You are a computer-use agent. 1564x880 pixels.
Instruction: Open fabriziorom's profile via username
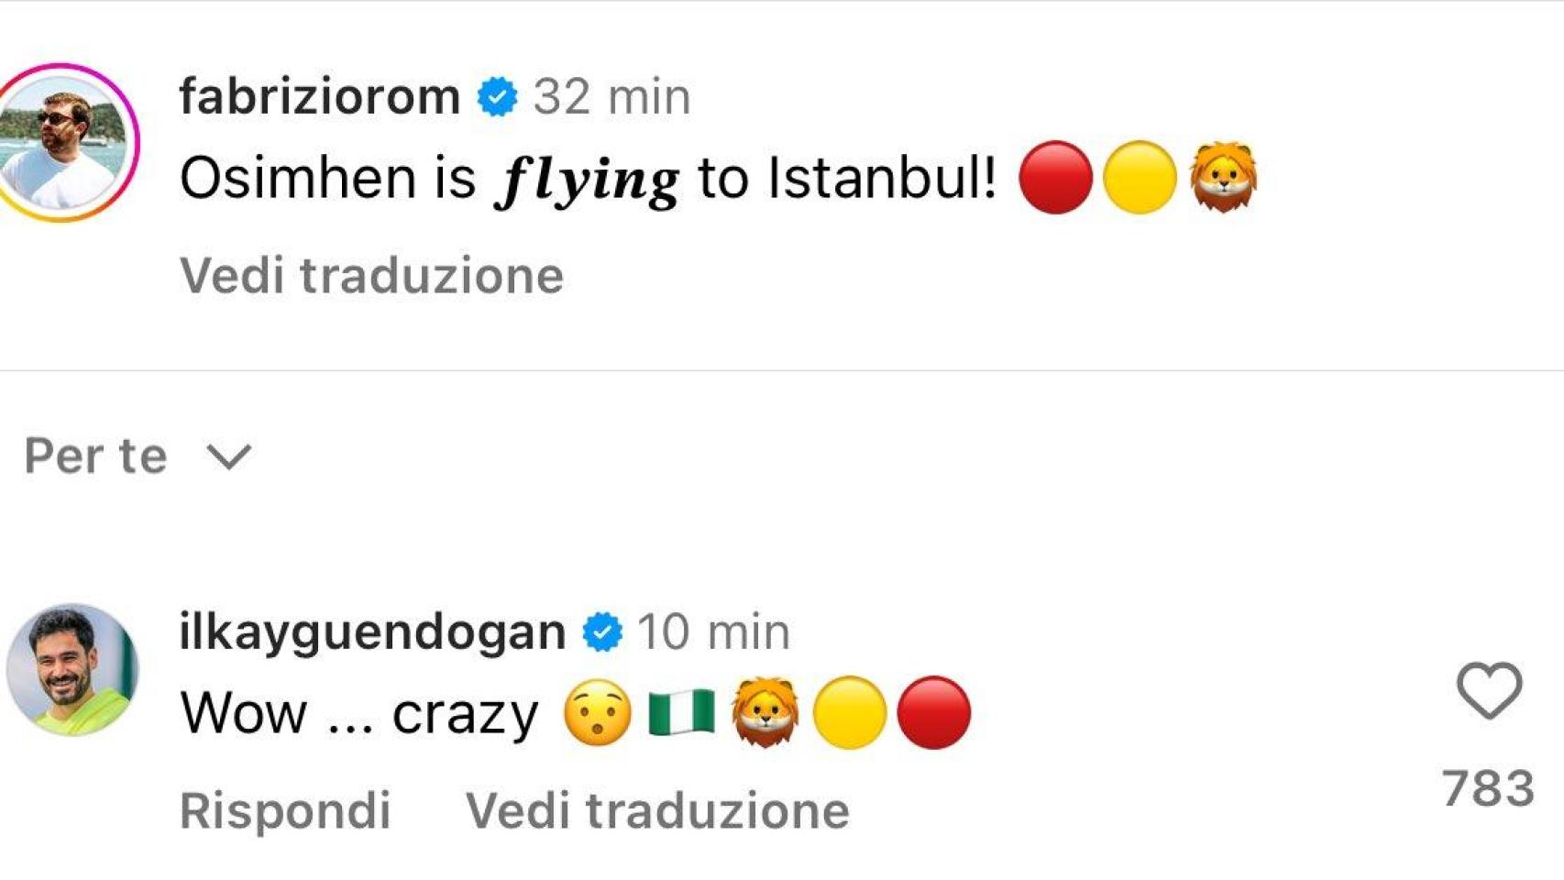pos(319,96)
